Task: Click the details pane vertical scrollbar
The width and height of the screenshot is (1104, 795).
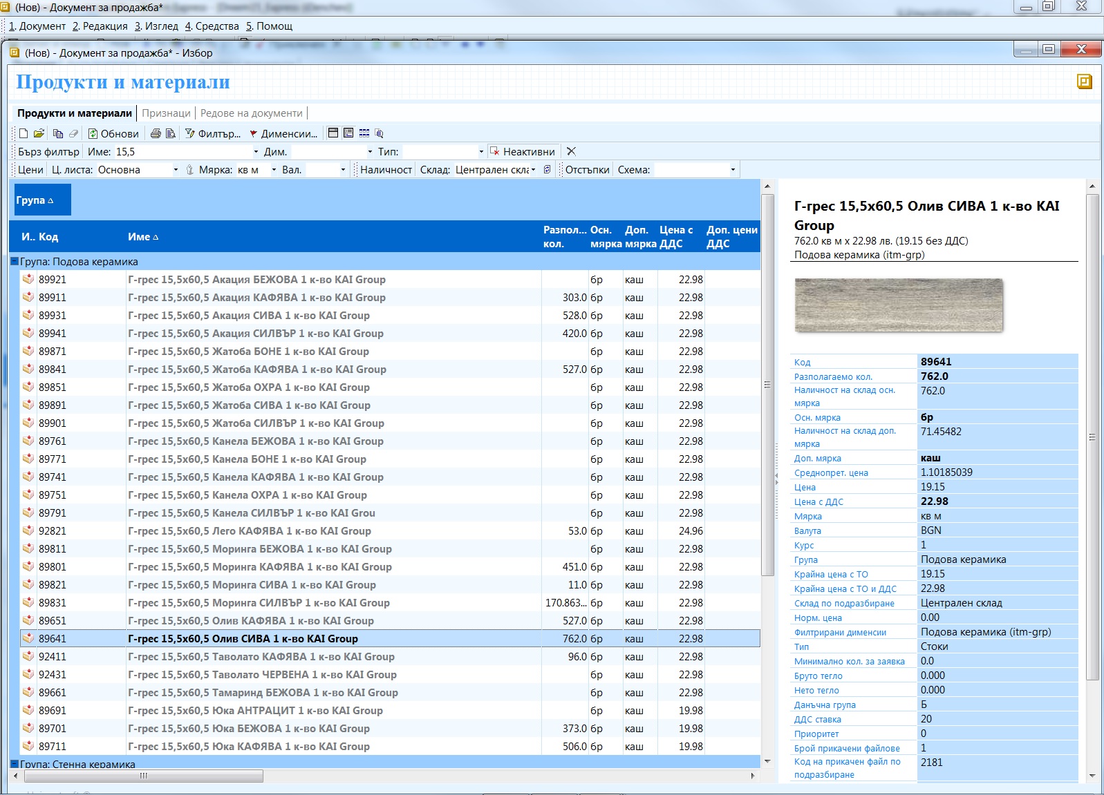Action: (x=1092, y=437)
